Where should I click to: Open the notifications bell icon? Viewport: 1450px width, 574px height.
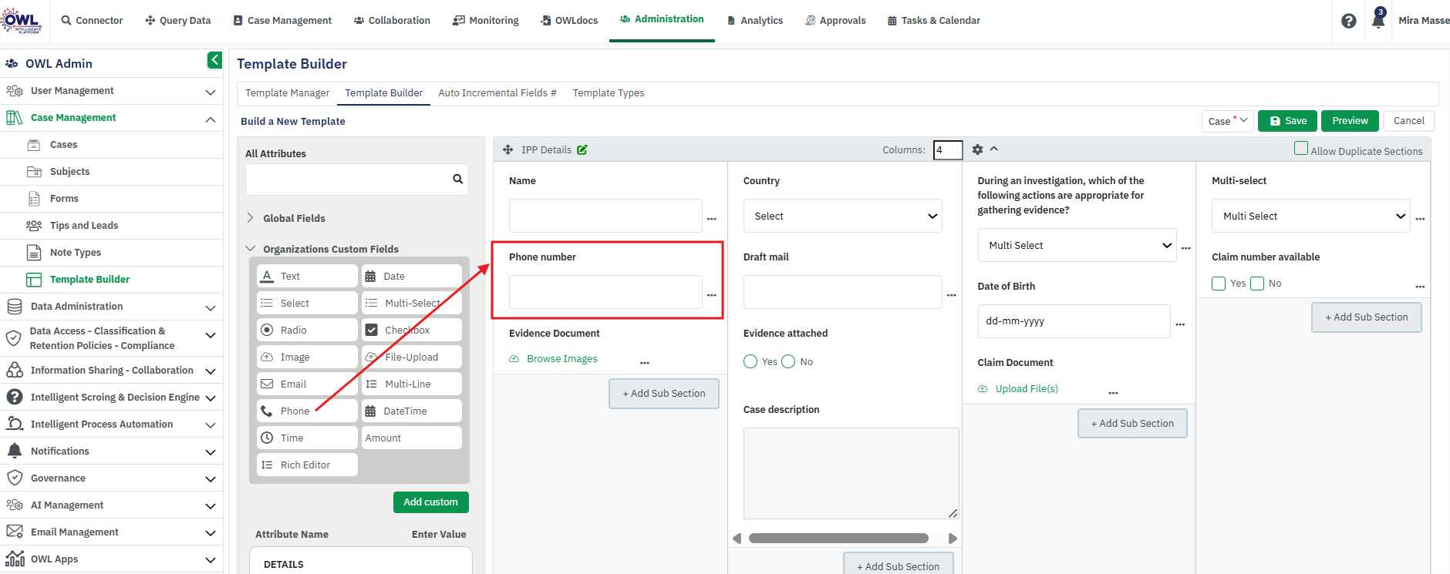[1378, 21]
